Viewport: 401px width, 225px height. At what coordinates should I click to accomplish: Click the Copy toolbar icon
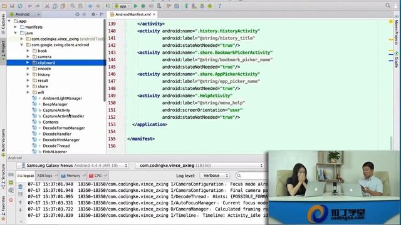pos(55,6)
